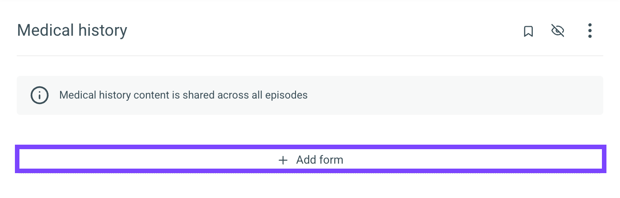The height and width of the screenshot is (198, 620).
Task: Open the three-dot more options menu
Action: (590, 31)
